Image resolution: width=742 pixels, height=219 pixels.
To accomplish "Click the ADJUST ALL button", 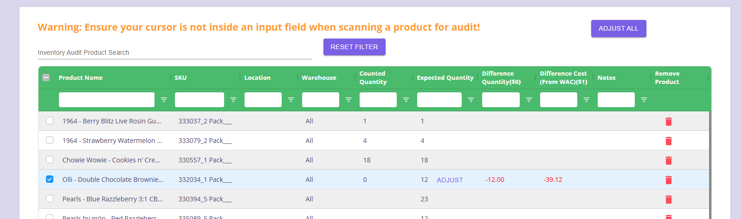I will [x=618, y=28].
